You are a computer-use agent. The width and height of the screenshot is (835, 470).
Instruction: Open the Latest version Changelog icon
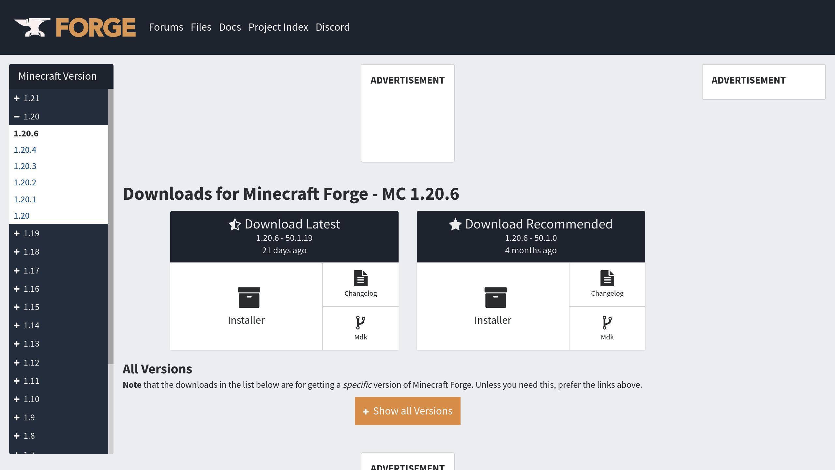coord(360,278)
